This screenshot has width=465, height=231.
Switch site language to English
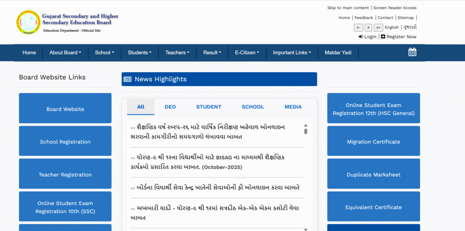point(391,27)
